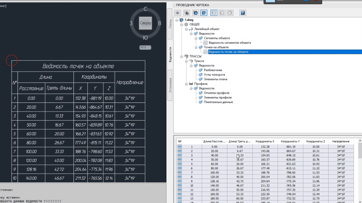Open the Ведомость сегментов объекта table icon
362x203 pixels.
pos(205,42)
